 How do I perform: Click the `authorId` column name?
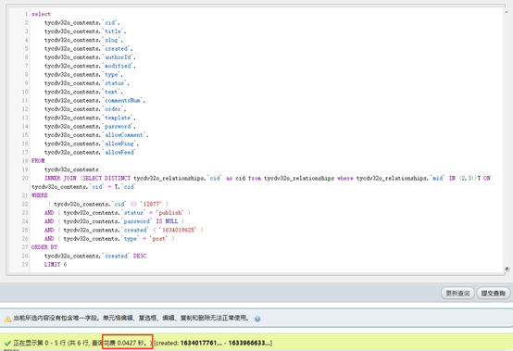click(119, 57)
